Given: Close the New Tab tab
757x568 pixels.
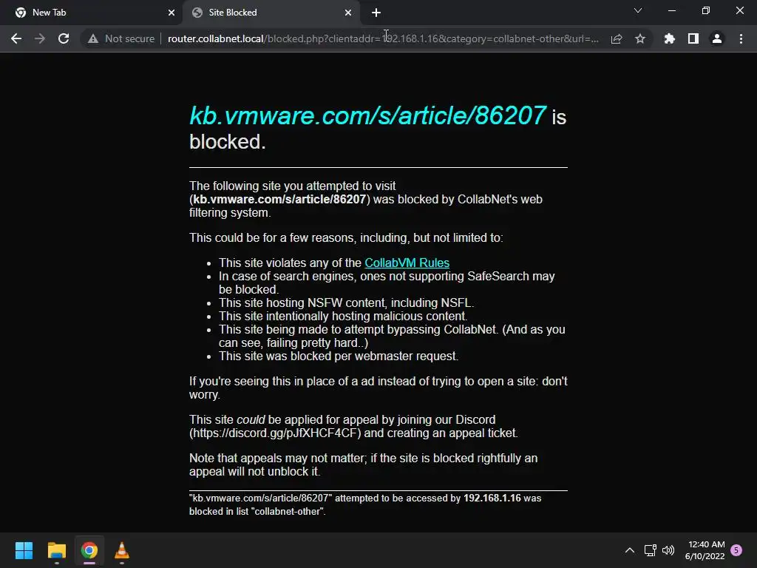Looking at the screenshot, I should point(172,13).
